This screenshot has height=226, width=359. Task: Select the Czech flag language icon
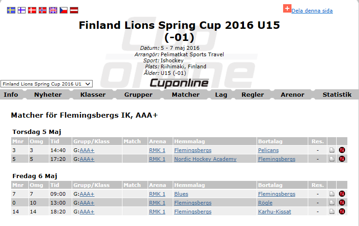pyautogui.click(x=64, y=10)
